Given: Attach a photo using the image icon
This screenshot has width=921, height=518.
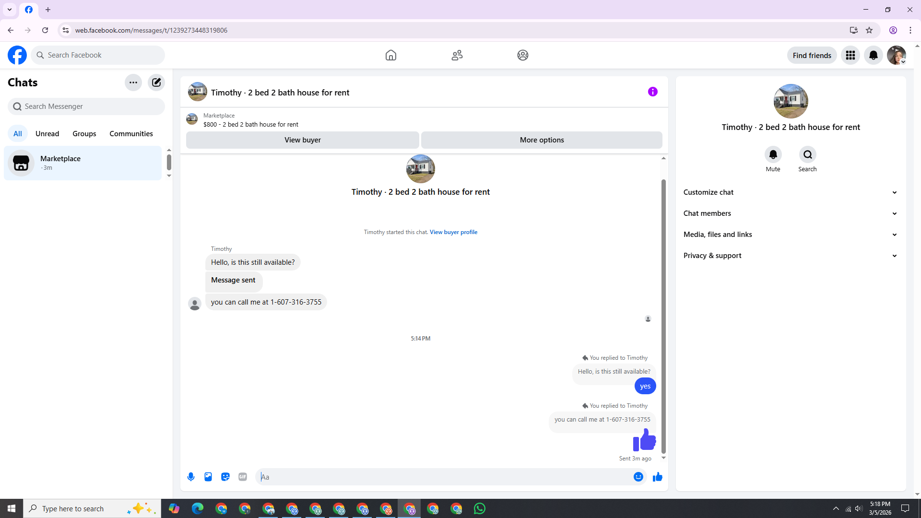Looking at the screenshot, I should (208, 477).
